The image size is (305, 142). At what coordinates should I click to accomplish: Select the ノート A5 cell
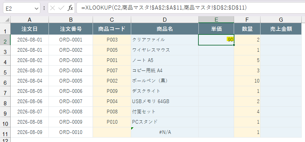(x=165, y=61)
